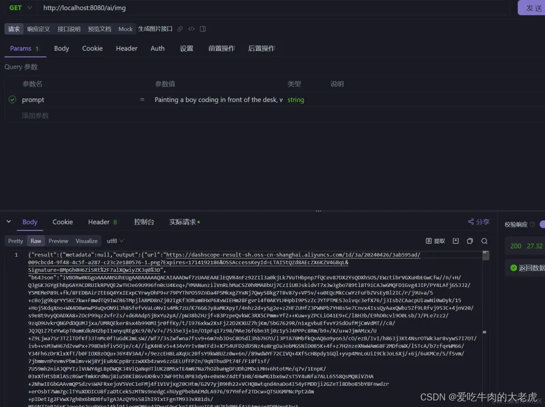This screenshot has height=407, width=545.
Task: Select the response Header tab
Action: 102,222
